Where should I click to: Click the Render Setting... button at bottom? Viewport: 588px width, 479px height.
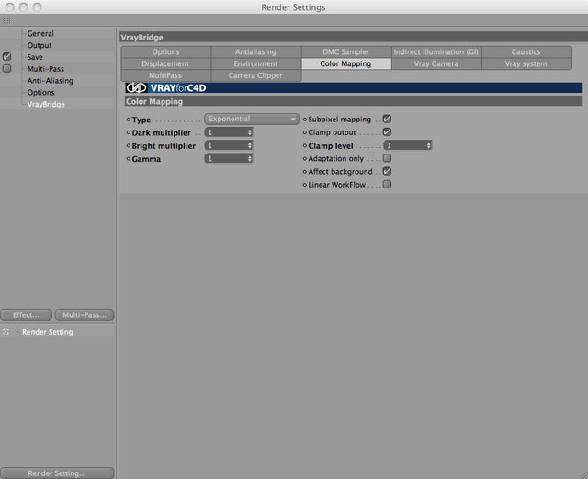coord(57,473)
